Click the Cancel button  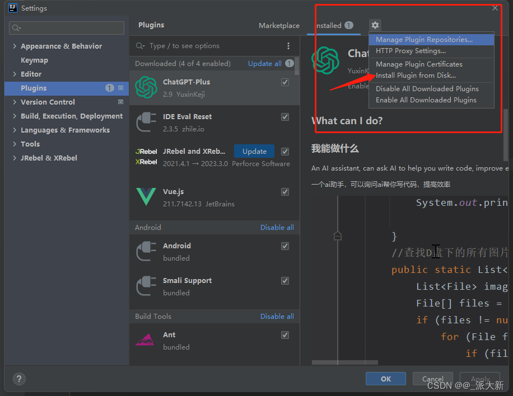tap(432, 379)
